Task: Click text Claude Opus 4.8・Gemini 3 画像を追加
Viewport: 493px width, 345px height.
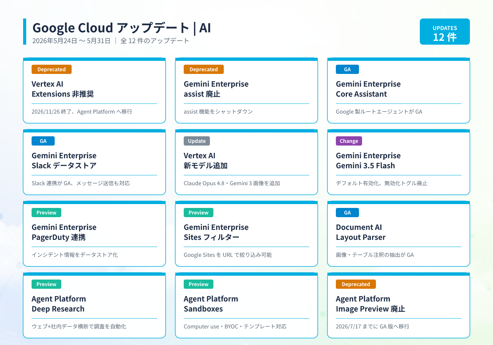Action: [232, 183]
